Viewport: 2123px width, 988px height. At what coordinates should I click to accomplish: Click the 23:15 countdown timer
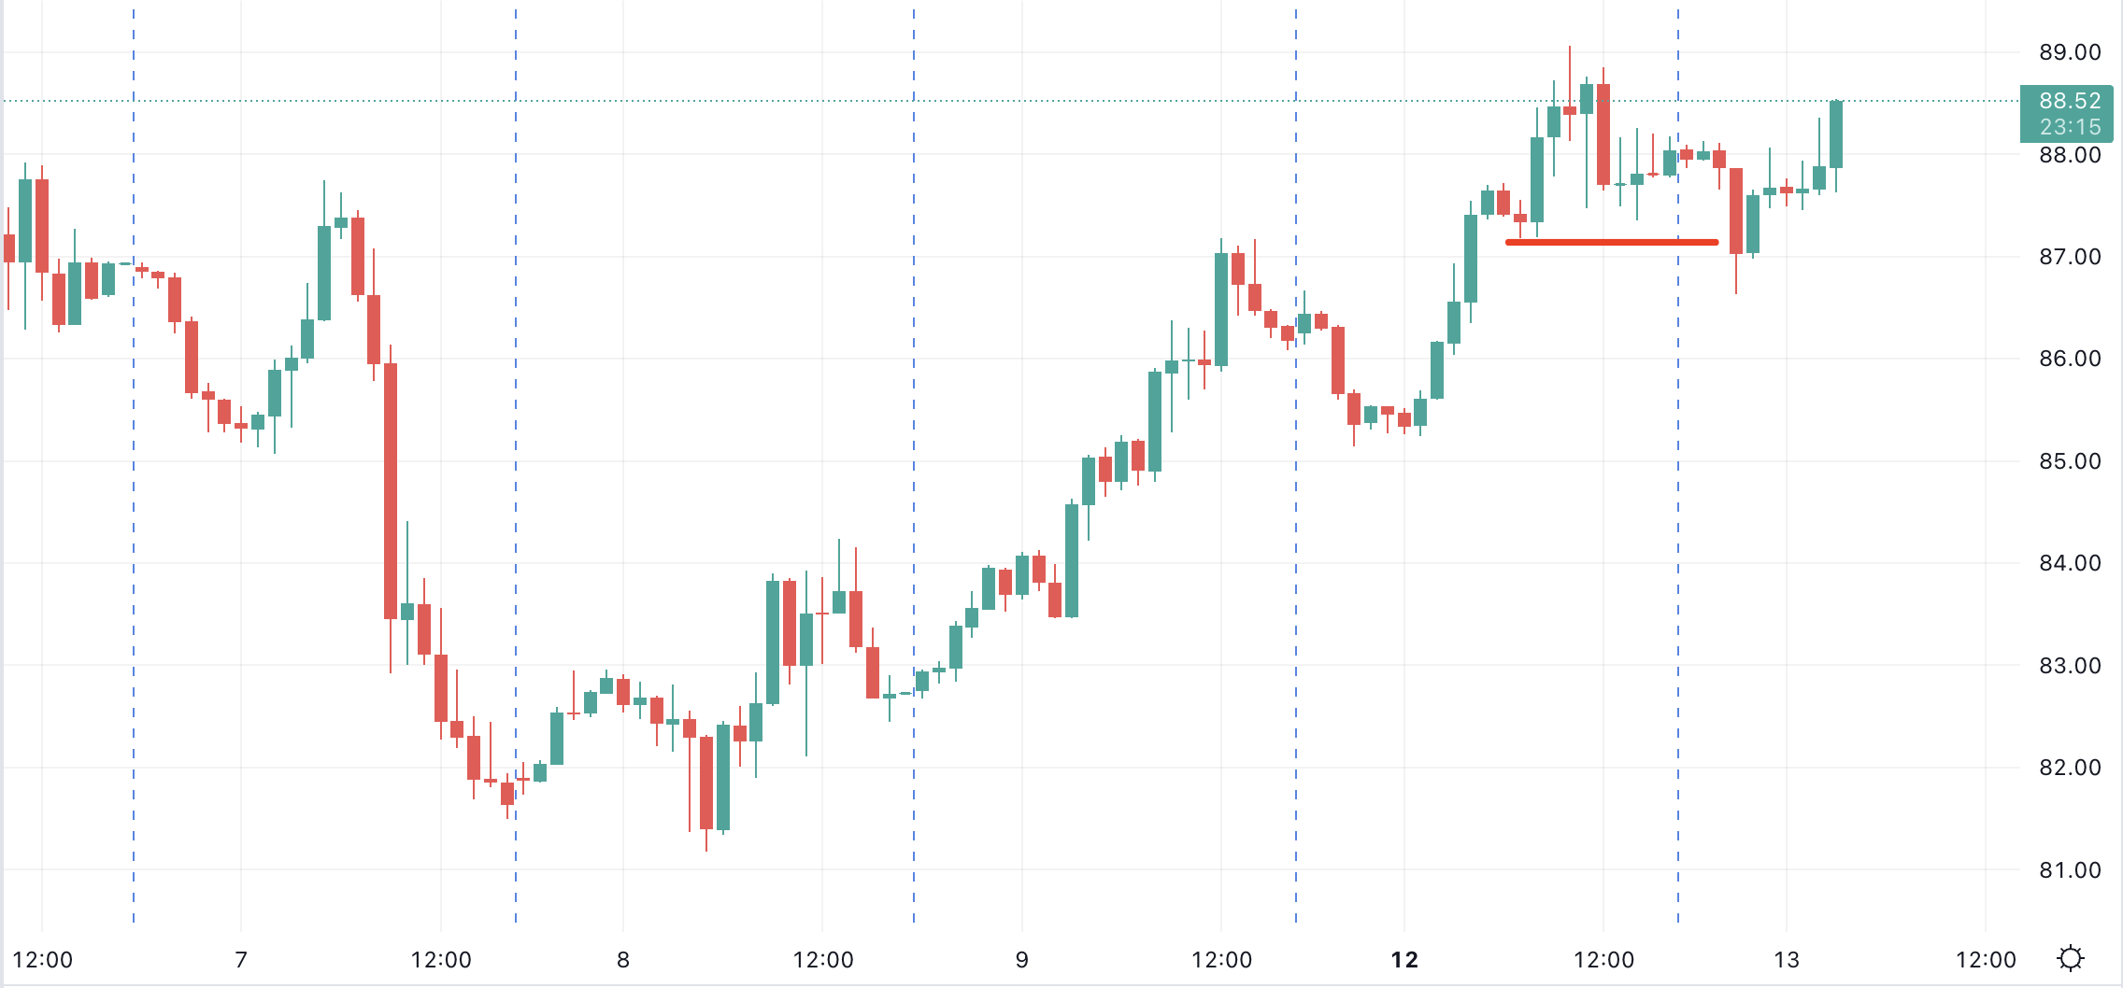coord(2069,127)
